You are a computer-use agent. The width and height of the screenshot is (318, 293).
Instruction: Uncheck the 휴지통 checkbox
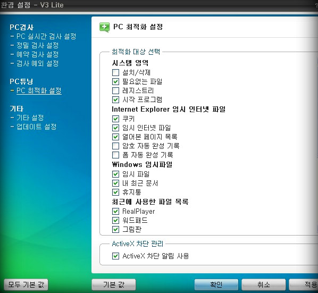coord(115,192)
